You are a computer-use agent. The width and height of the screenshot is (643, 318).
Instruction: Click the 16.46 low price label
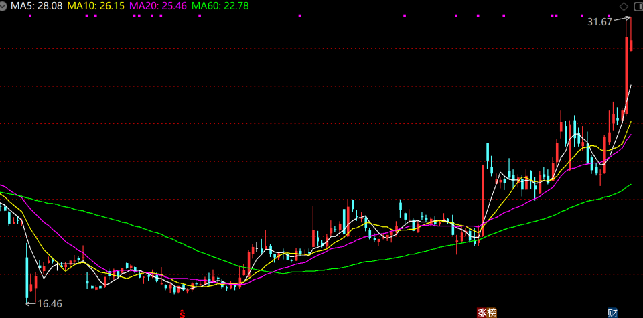pos(50,304)
